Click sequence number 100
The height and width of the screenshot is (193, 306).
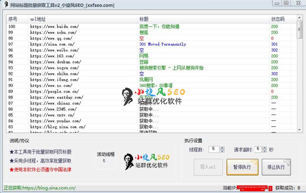point(12,26)
